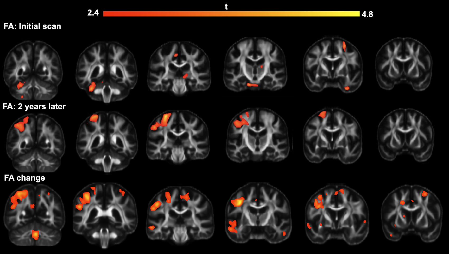This screenshot has height=254, width=449.
Task: Select the last slice in the FA change row
Action: (x=412, y=213)
